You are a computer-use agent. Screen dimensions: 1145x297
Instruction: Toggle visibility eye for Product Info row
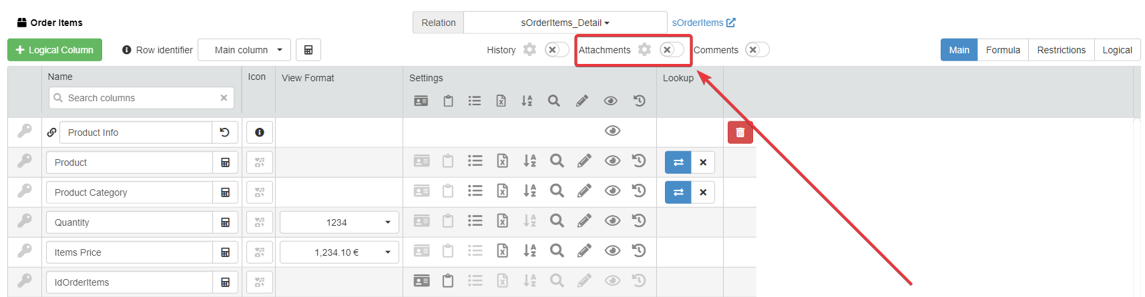point(612,131)
